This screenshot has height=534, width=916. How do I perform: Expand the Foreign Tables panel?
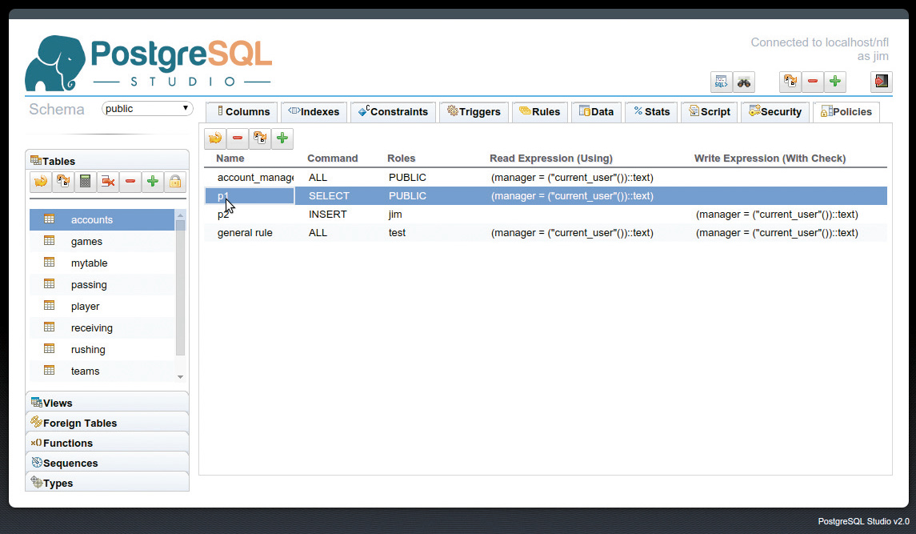107,423
